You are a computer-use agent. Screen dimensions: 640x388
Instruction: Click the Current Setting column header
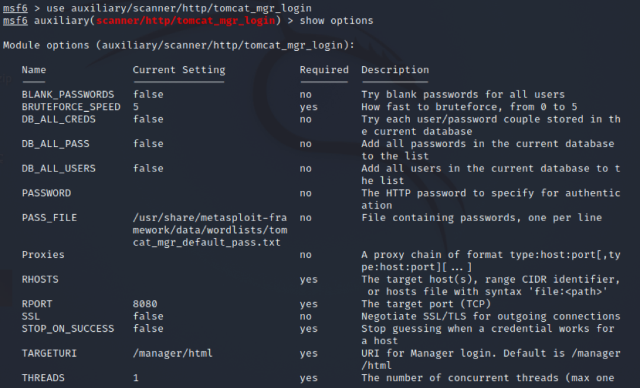(x=179, y=70)
